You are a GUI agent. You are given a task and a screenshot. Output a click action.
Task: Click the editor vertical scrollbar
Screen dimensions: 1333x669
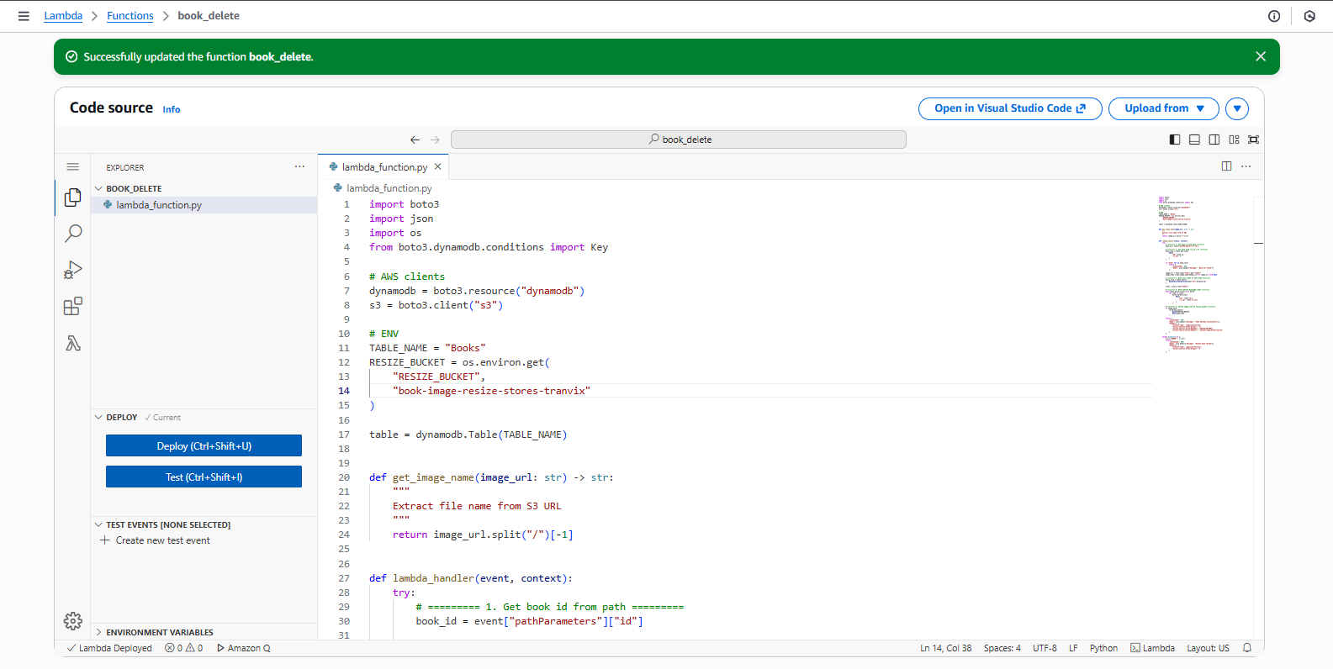click(1259, 418)
